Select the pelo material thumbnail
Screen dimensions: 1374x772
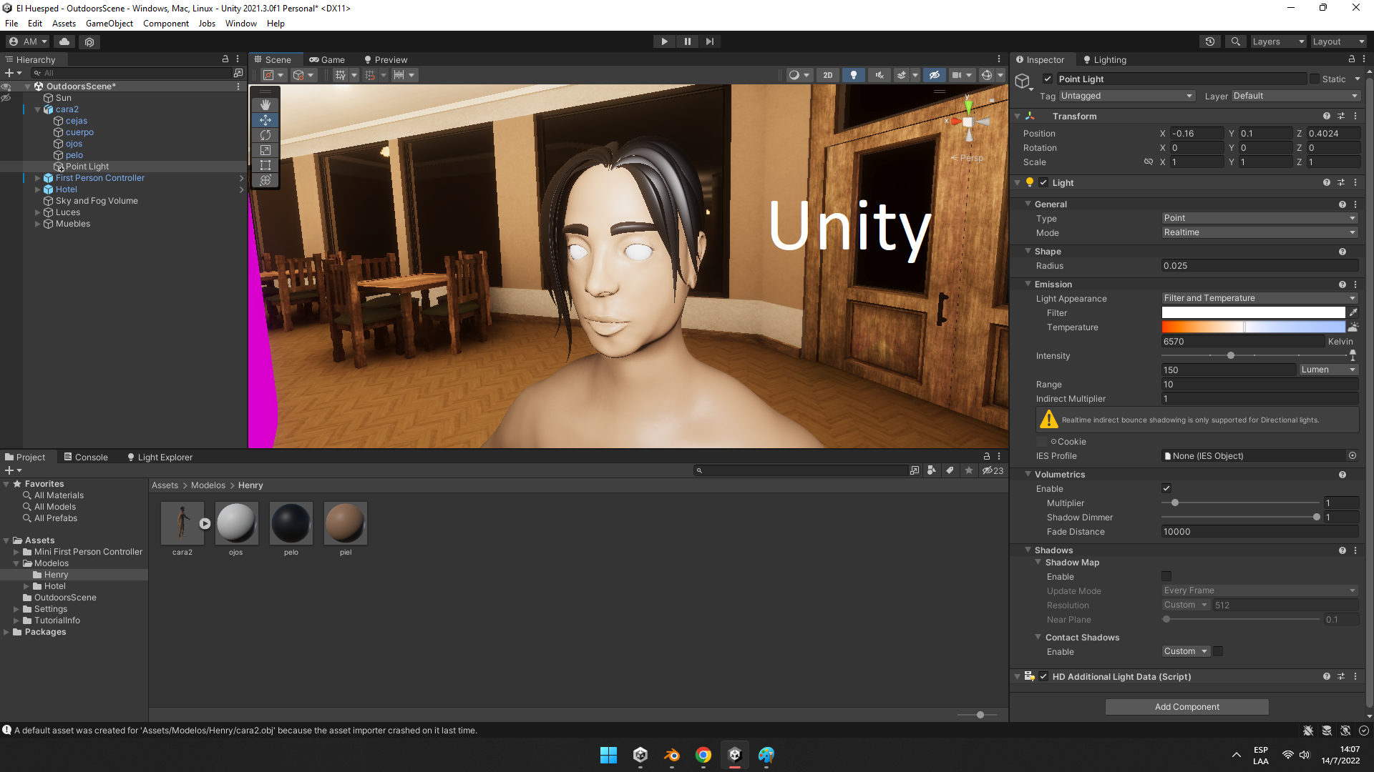tap(291, 523)
